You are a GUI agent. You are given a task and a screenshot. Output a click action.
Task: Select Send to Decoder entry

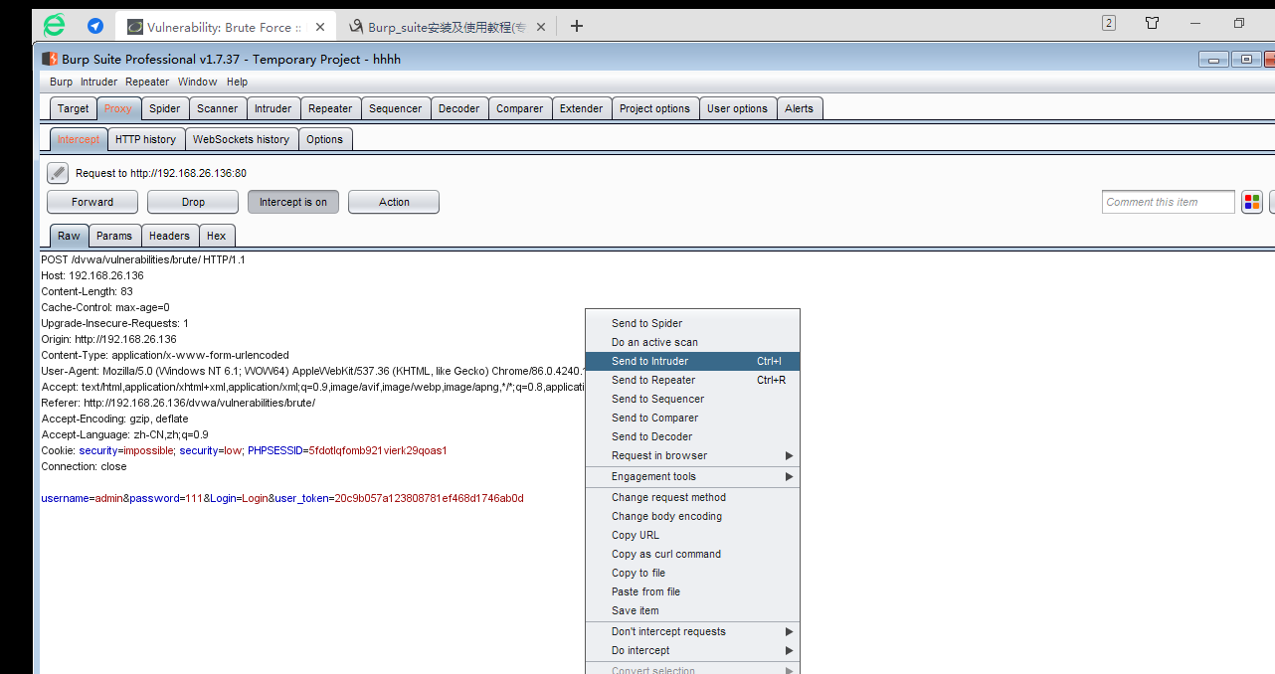(692, 436)
